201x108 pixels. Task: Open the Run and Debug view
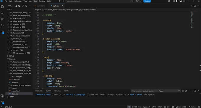pos(2,26)
